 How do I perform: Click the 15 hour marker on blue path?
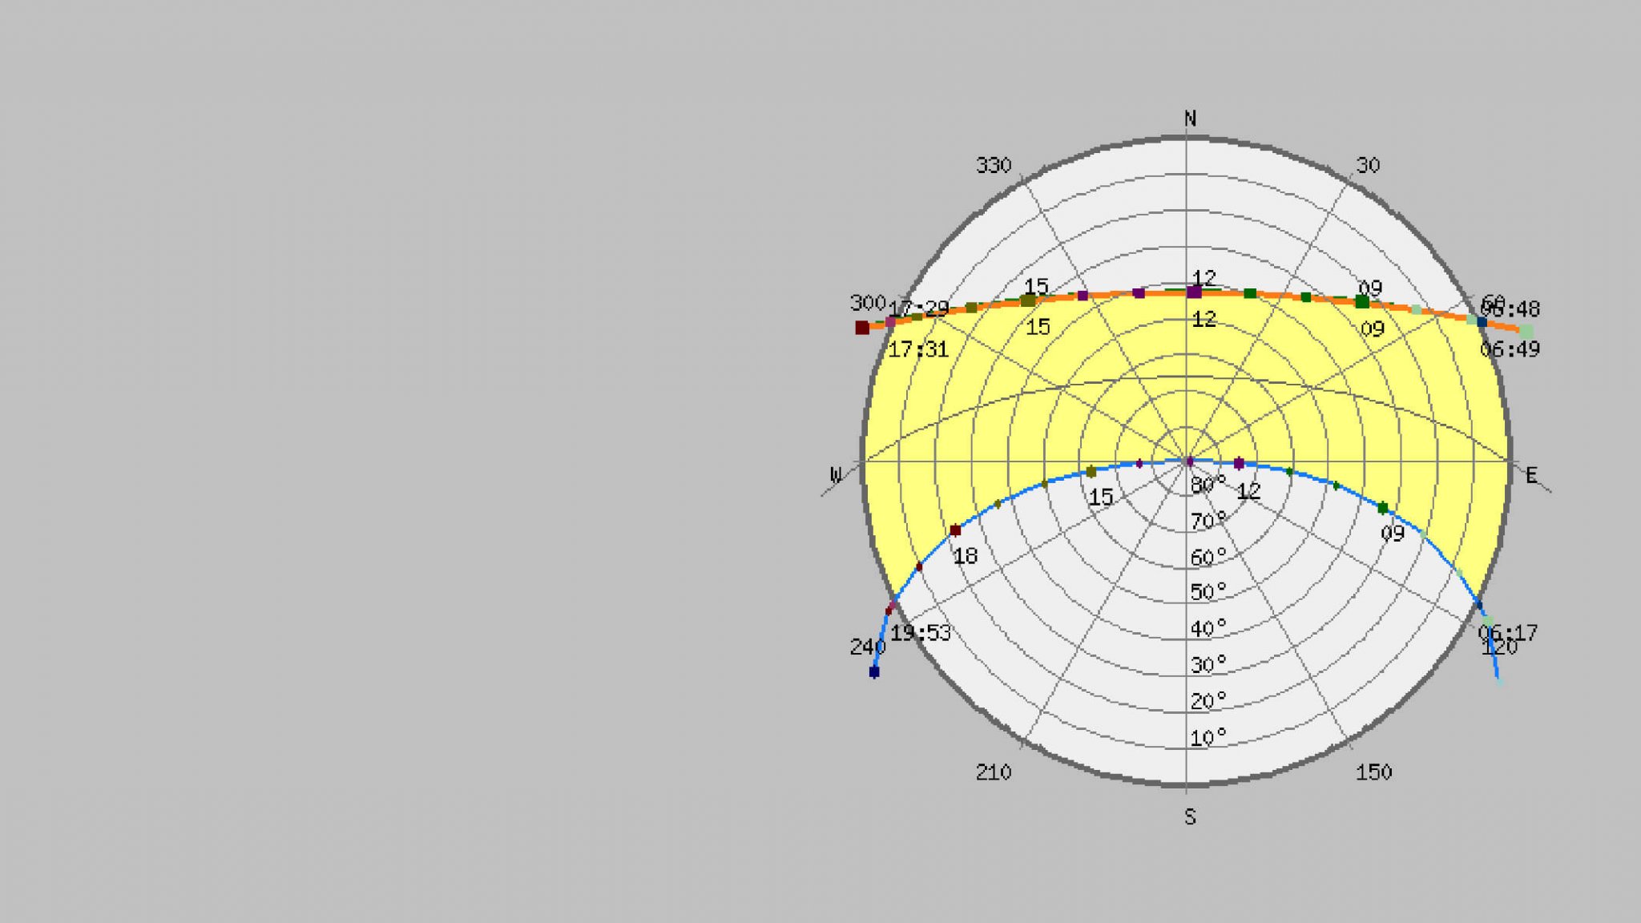click(1091, 471)
